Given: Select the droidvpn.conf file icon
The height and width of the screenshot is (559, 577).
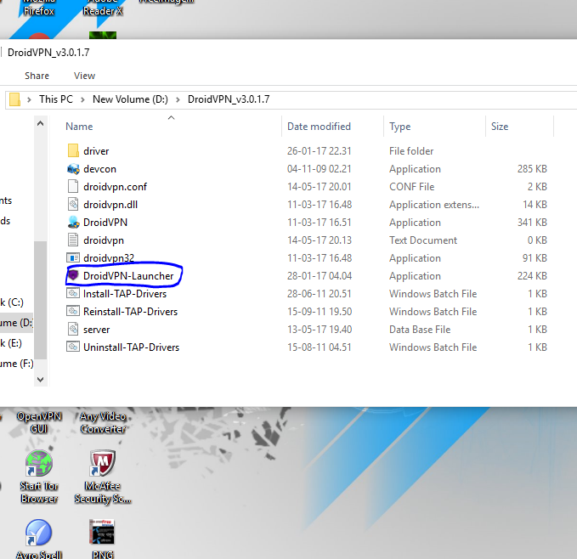Looking at the screenshot, I should point(73,186).
